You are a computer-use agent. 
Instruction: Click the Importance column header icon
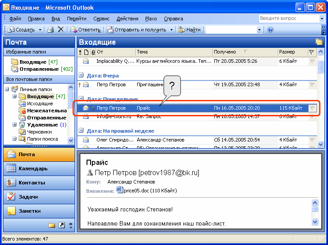click(80, 52)
